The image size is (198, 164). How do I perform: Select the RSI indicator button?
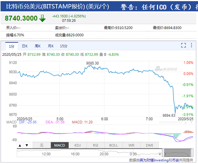(95, 145)
